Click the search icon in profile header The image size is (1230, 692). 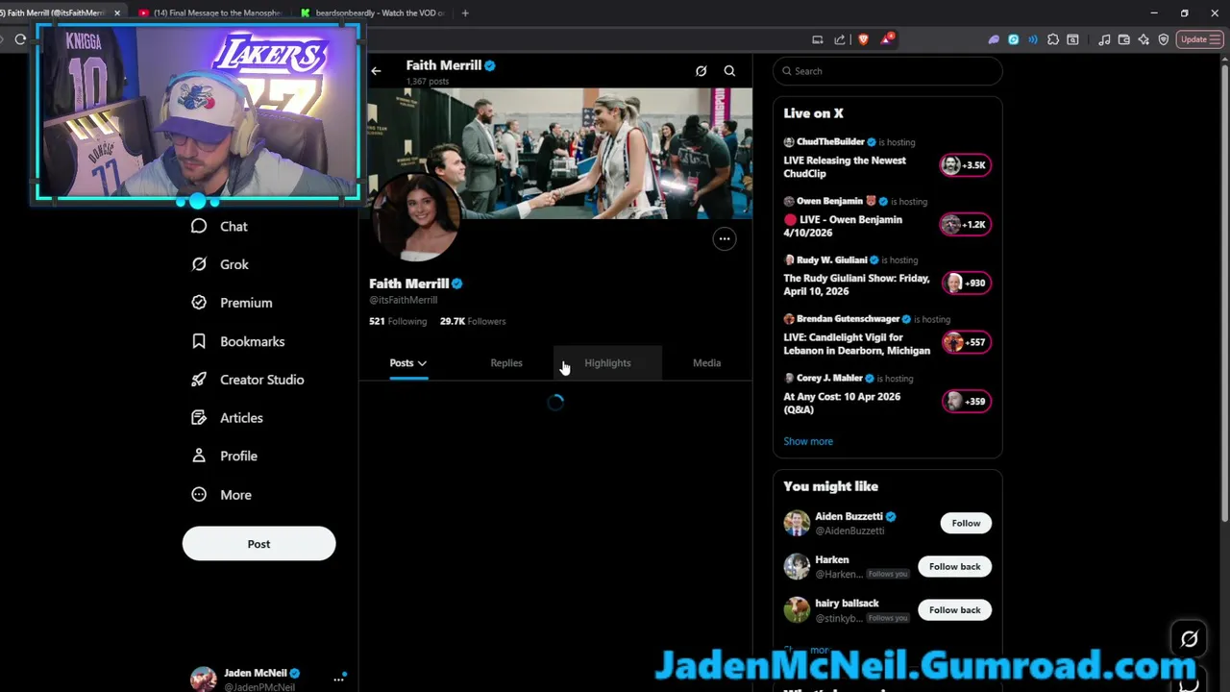pos(729,71)
